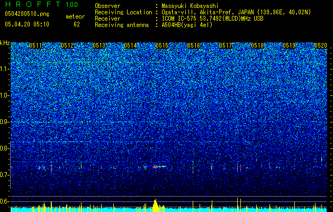Click the 0516 time marker
Screen dimensions: 333x212
(194, 46)
